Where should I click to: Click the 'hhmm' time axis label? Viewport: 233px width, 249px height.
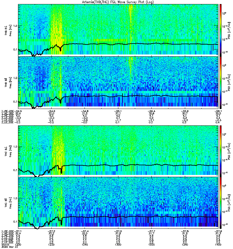(5, 245)
